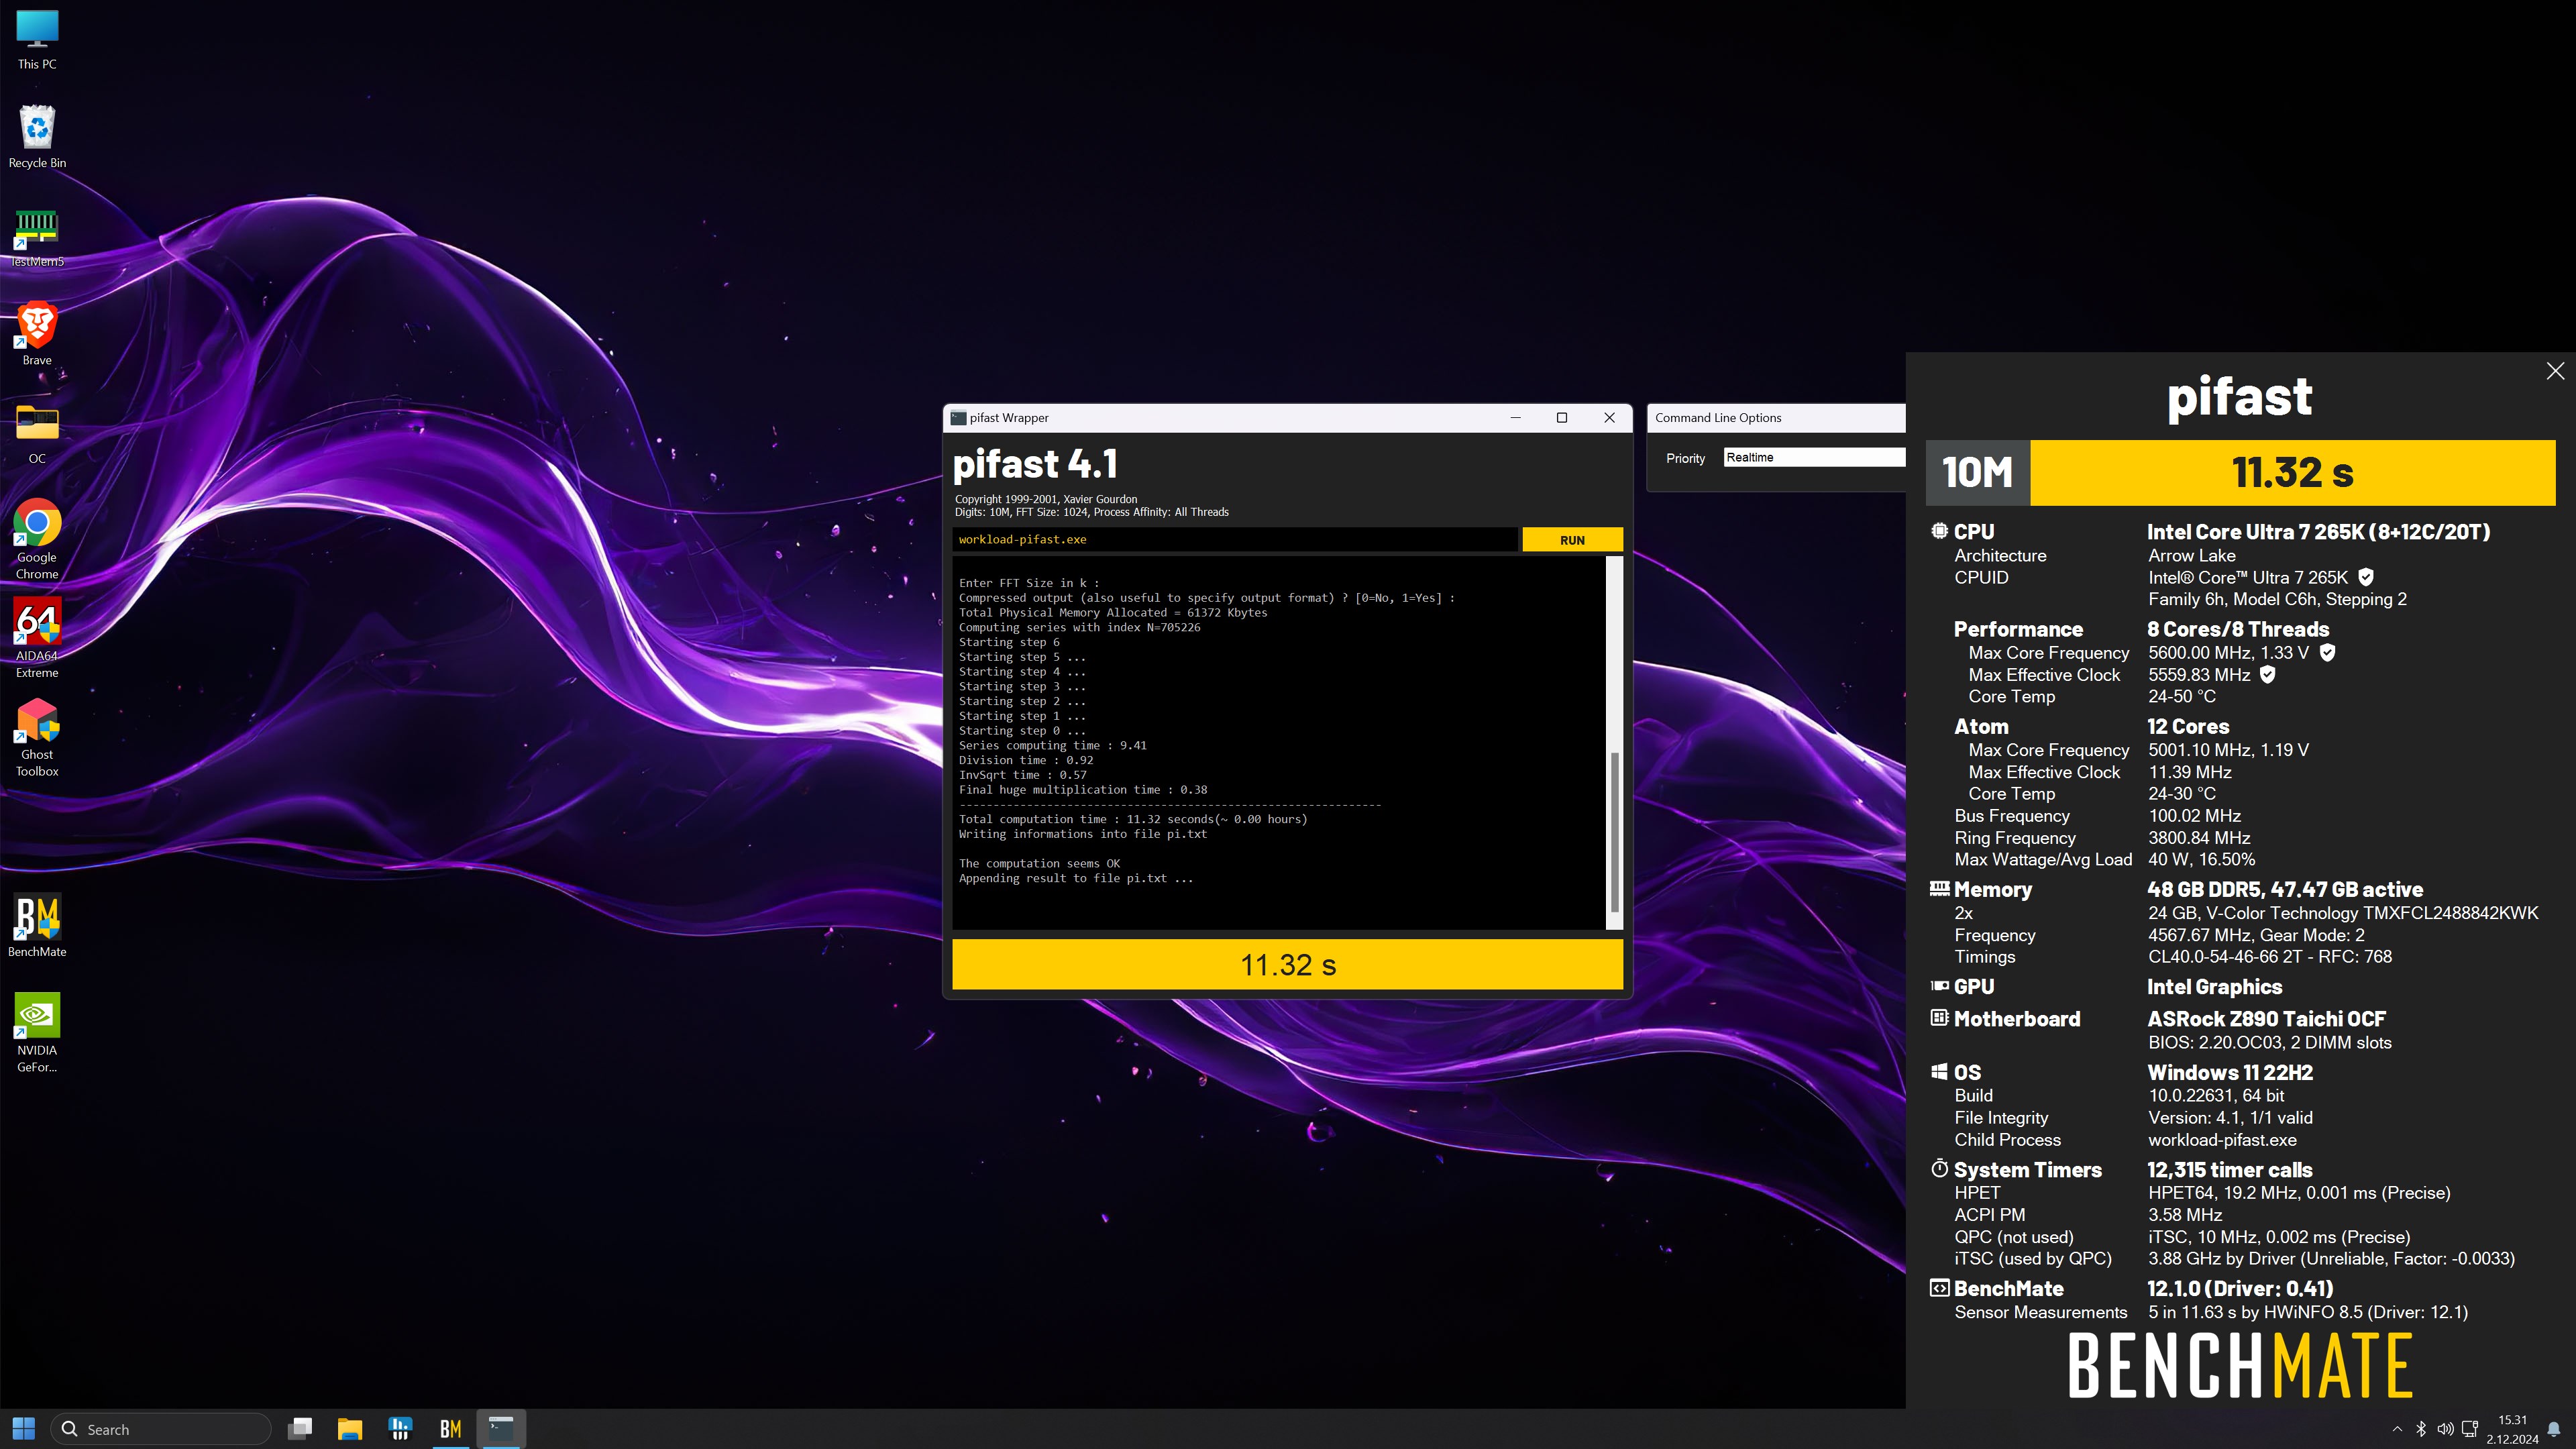This screenshot has width=2576, height=1449.
Task: Open File Explorer from taskbar
Action: (x=350, y=1429)
